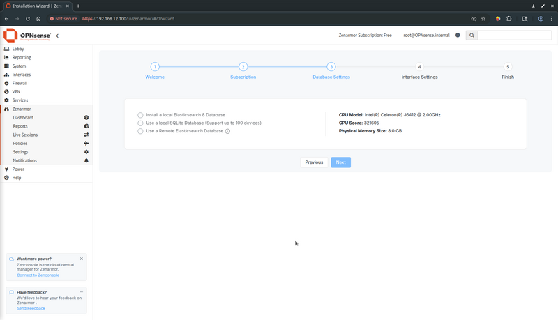Select Use a local SQLite Database
The height and width of the screenshot is (320, 558).
coord(140,123)
